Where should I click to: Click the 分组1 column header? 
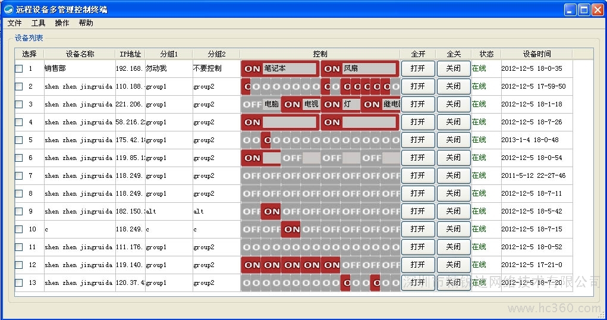pos(169,54)
